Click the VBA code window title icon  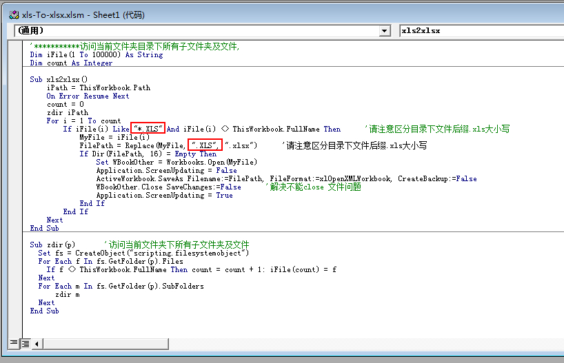tap(14, 14)
